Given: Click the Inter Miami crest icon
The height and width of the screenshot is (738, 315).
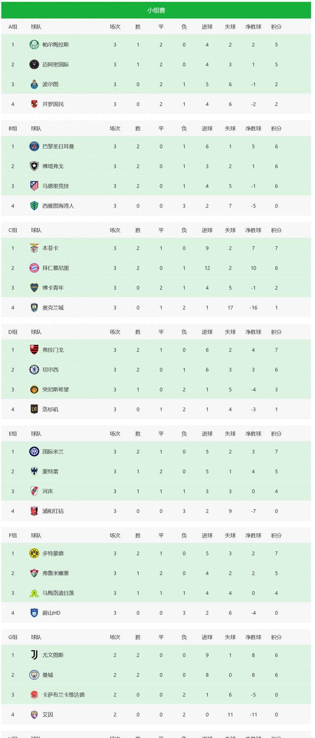Looking at the screenshot, I should [34, 65].
